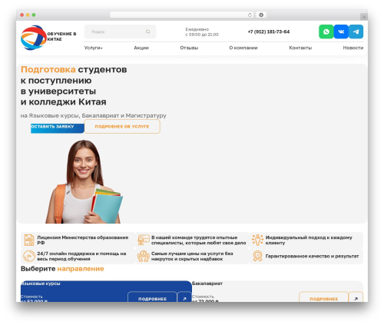Click Подготовка студентов hero heading

[74, 85]
